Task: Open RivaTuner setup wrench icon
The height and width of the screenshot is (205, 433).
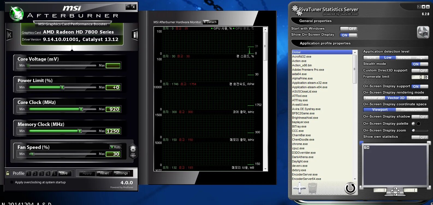Action: [x=423, y=32]
